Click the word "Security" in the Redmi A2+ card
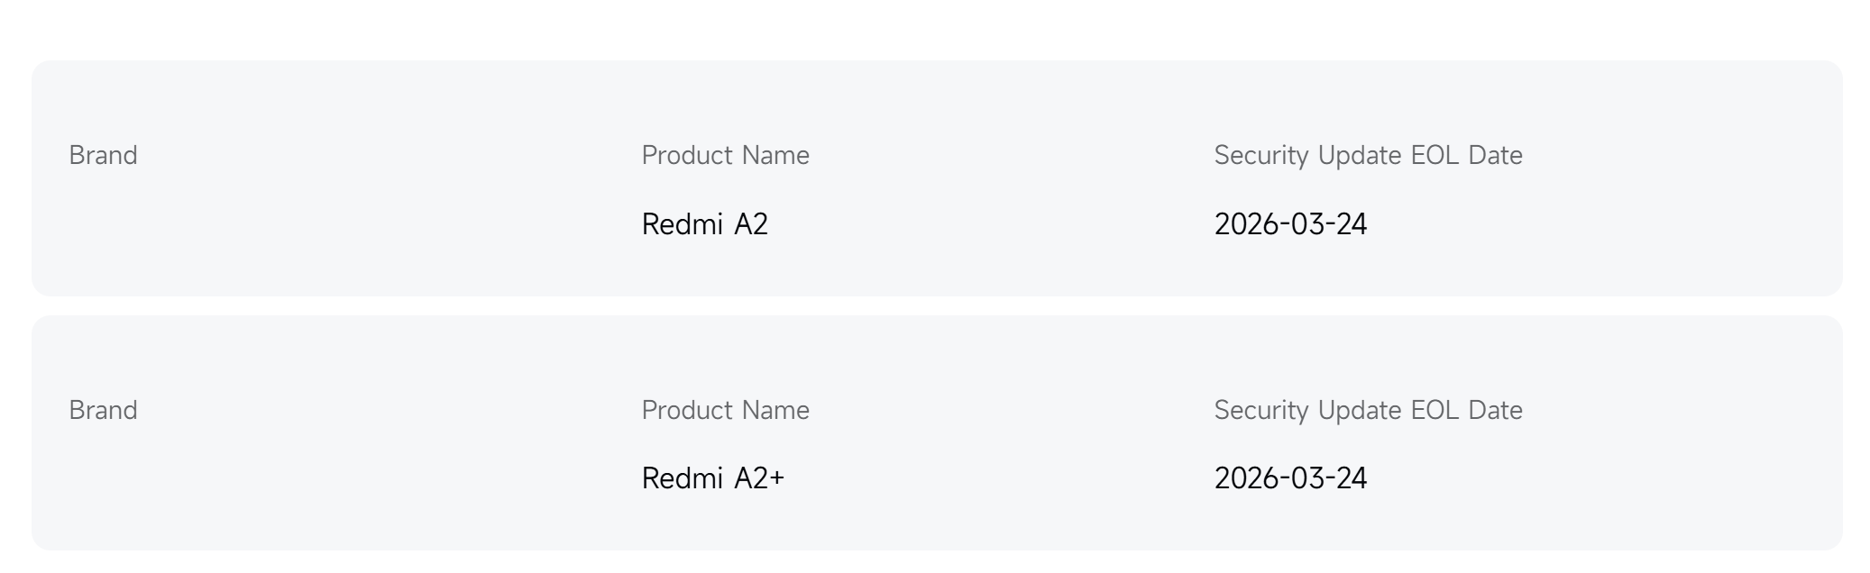 click(x=1260, y=411)
